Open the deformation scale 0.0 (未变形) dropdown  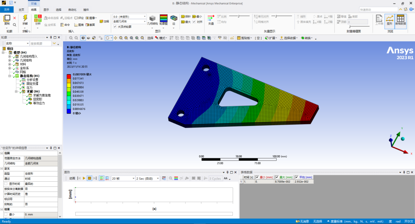click(x=129, y=17)
